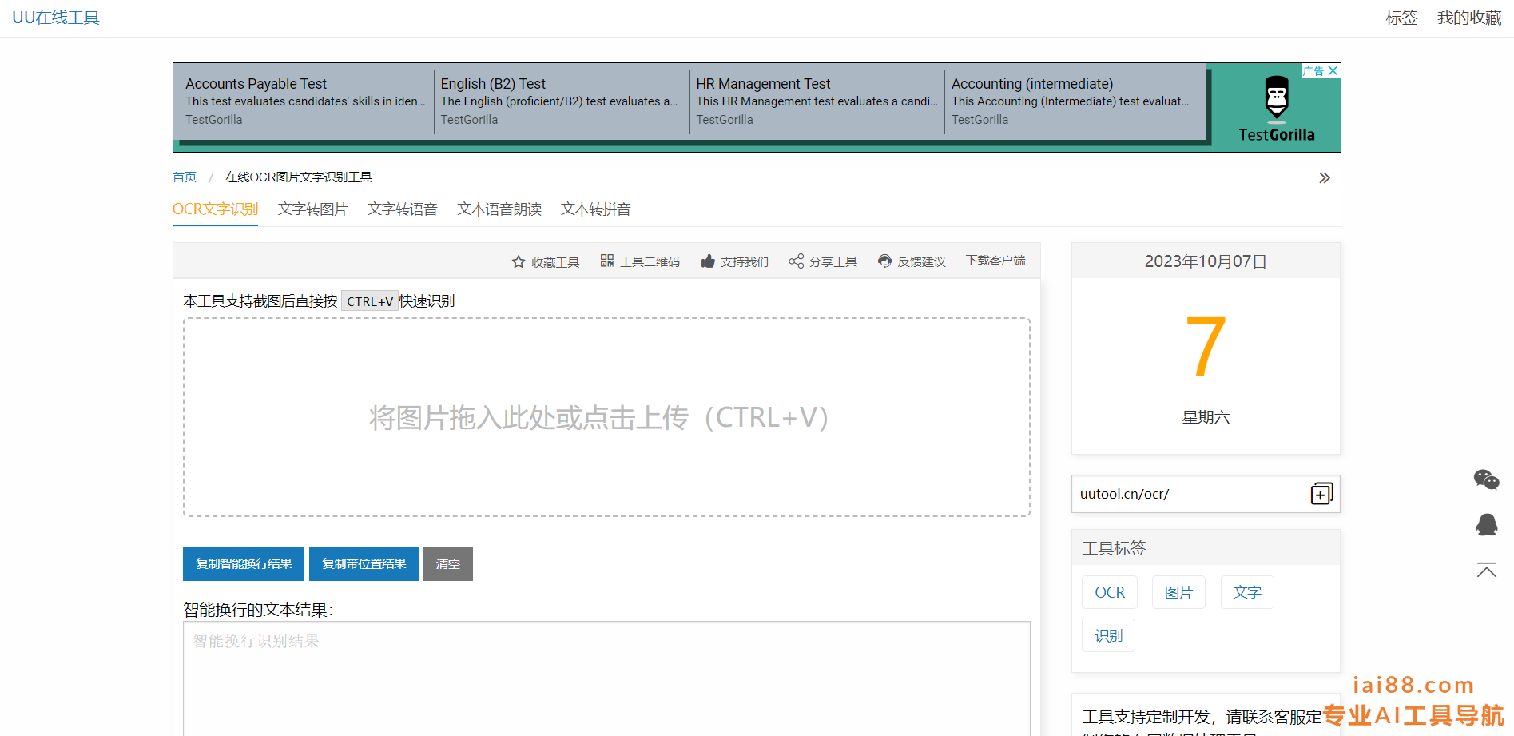Viewport: 1514px width, 736px height.
Task: Open UU在线工具 site logo link
Action: point(56,18)
